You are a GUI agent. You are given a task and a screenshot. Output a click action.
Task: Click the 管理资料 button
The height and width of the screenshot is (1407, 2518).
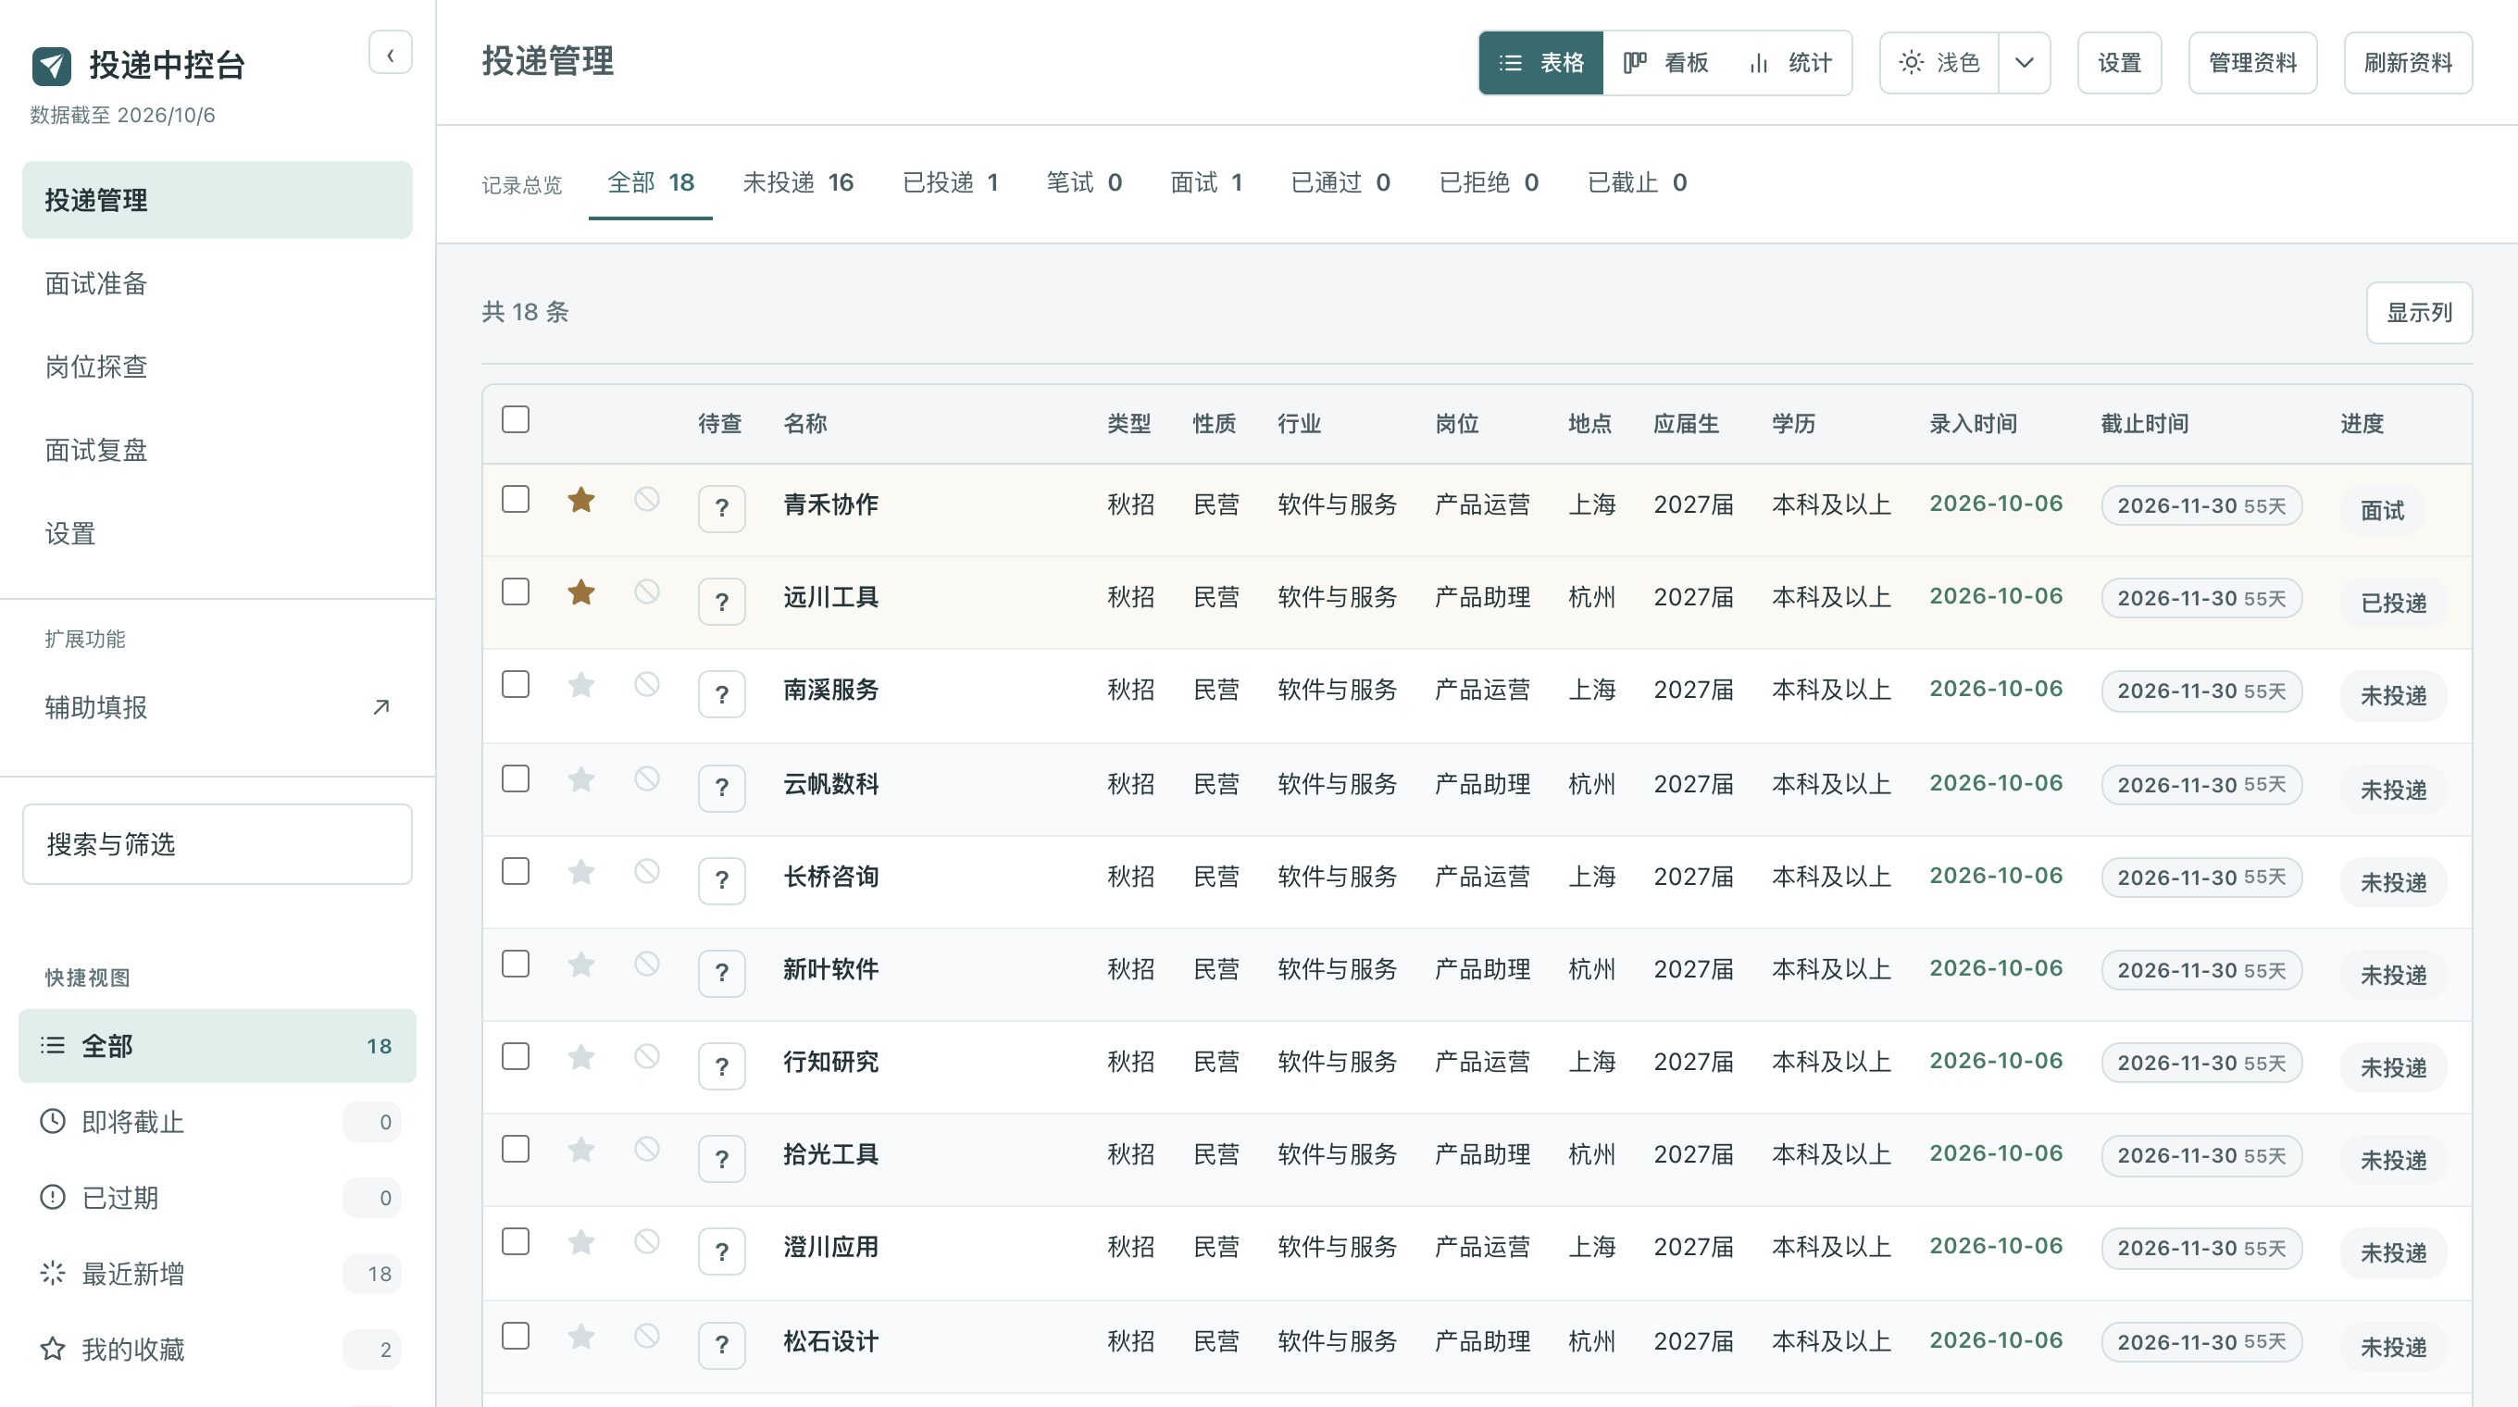coord(2252,64)
